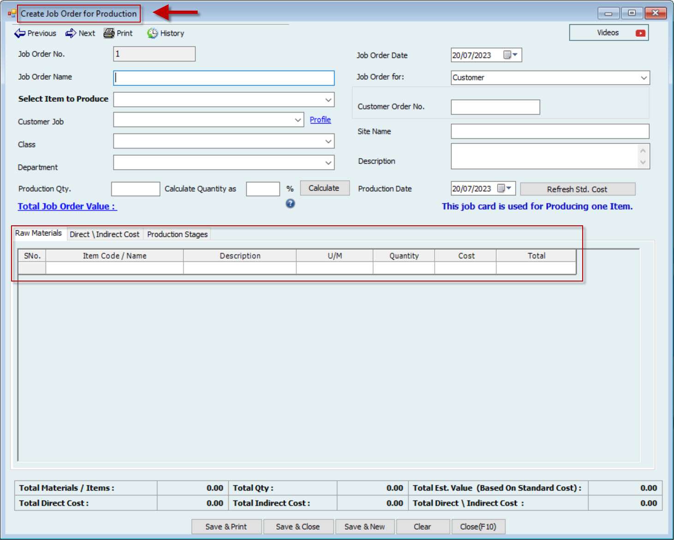Expand the Customer Job dropdown
Viewport: 674px width, 540px height.
click(x=298, y=120)
